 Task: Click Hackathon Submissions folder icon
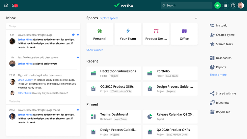(94, 73)
